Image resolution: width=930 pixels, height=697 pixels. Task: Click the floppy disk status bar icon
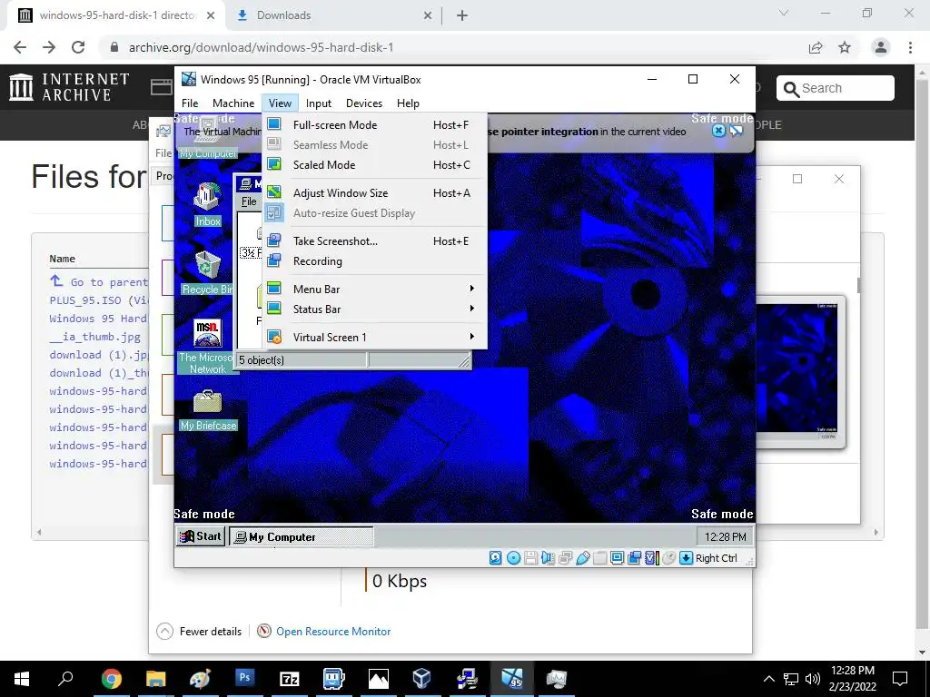point(530,558)
